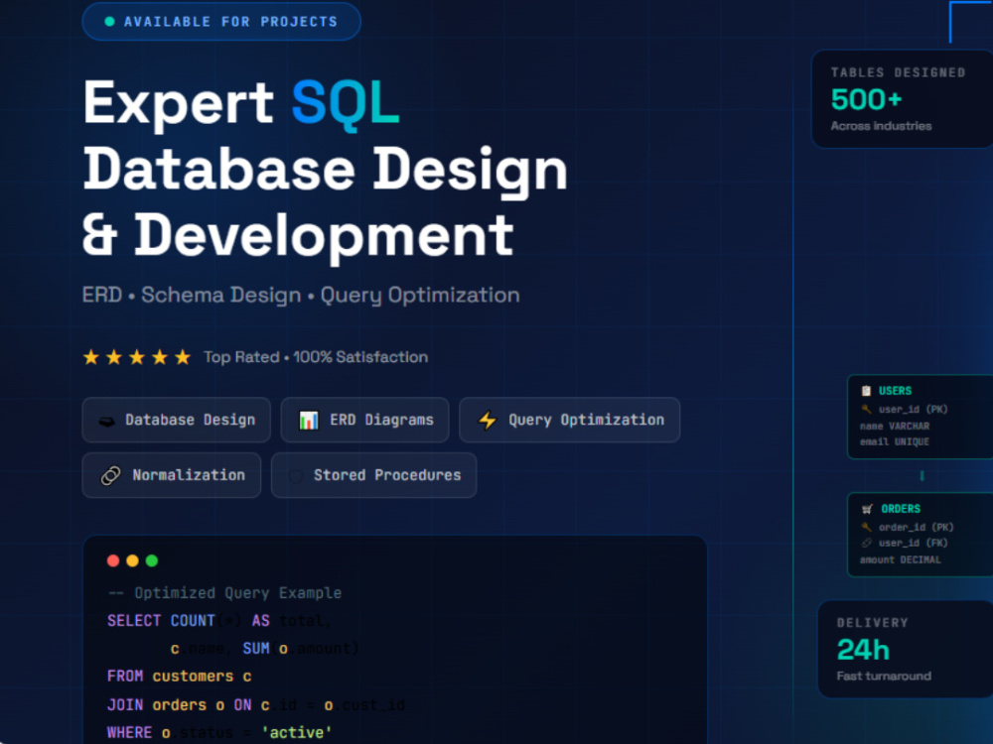993x744 pixels.
Task: Click the yellow dot in code window
Action: click(132, 560)
